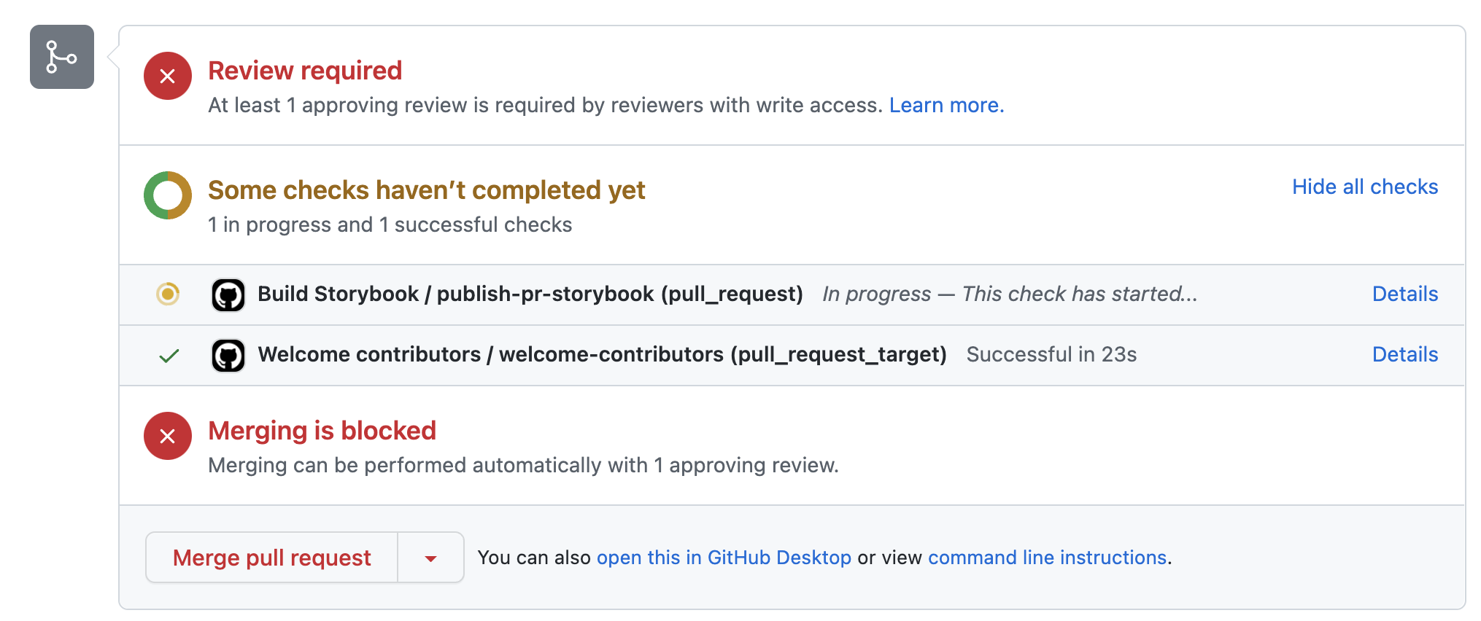1481x621 pixels.
Task: Click the Merging is blocked heading
Action: 322,431
